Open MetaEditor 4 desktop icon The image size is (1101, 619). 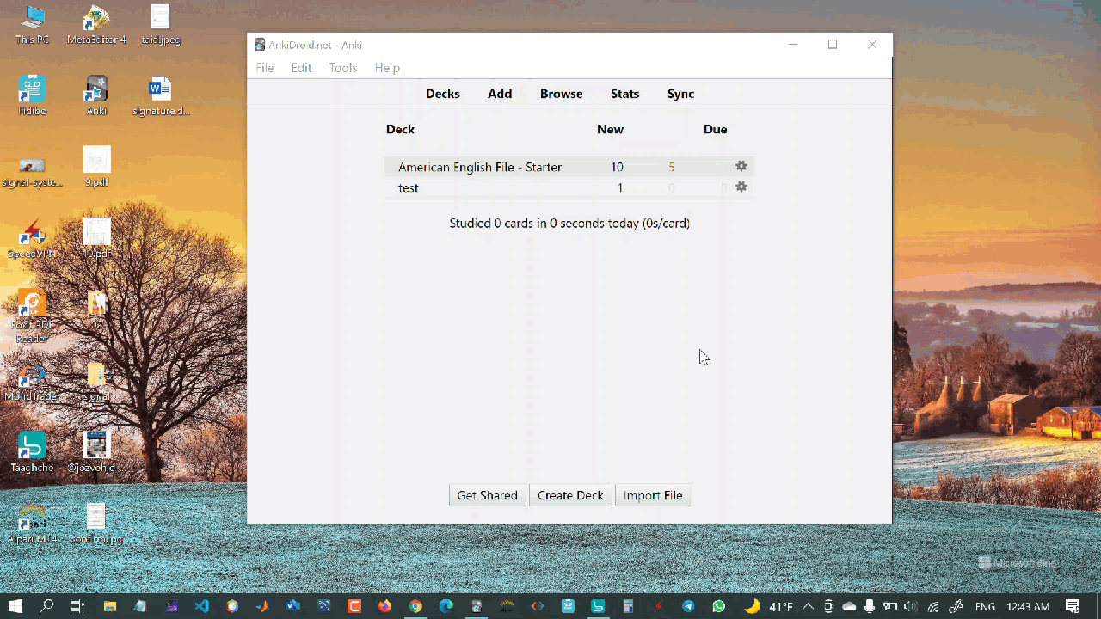pos(96,23)
